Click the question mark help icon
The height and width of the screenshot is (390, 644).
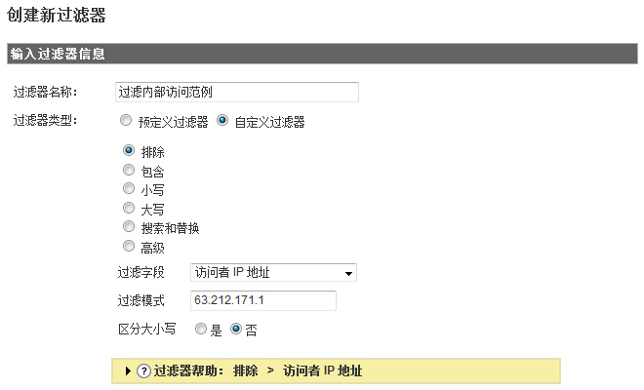tap(143, 371)
